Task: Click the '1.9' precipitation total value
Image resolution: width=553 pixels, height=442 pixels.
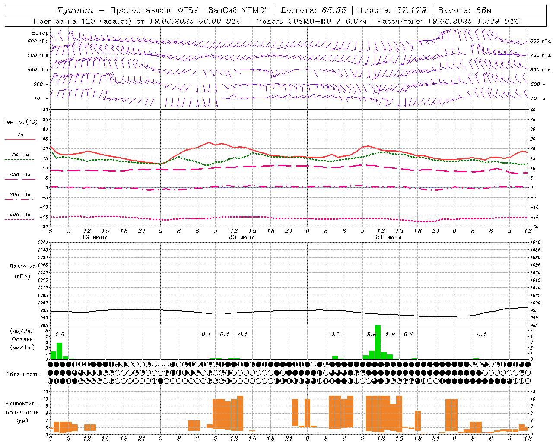Action: (390, 334)
